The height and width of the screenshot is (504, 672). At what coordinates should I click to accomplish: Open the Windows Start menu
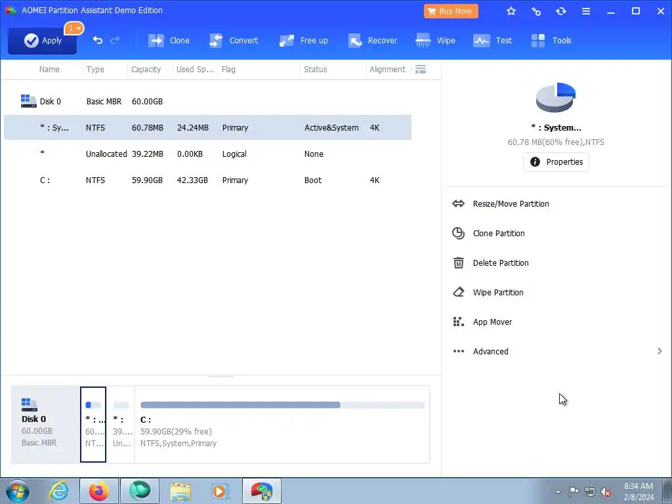tap(18, 491)
